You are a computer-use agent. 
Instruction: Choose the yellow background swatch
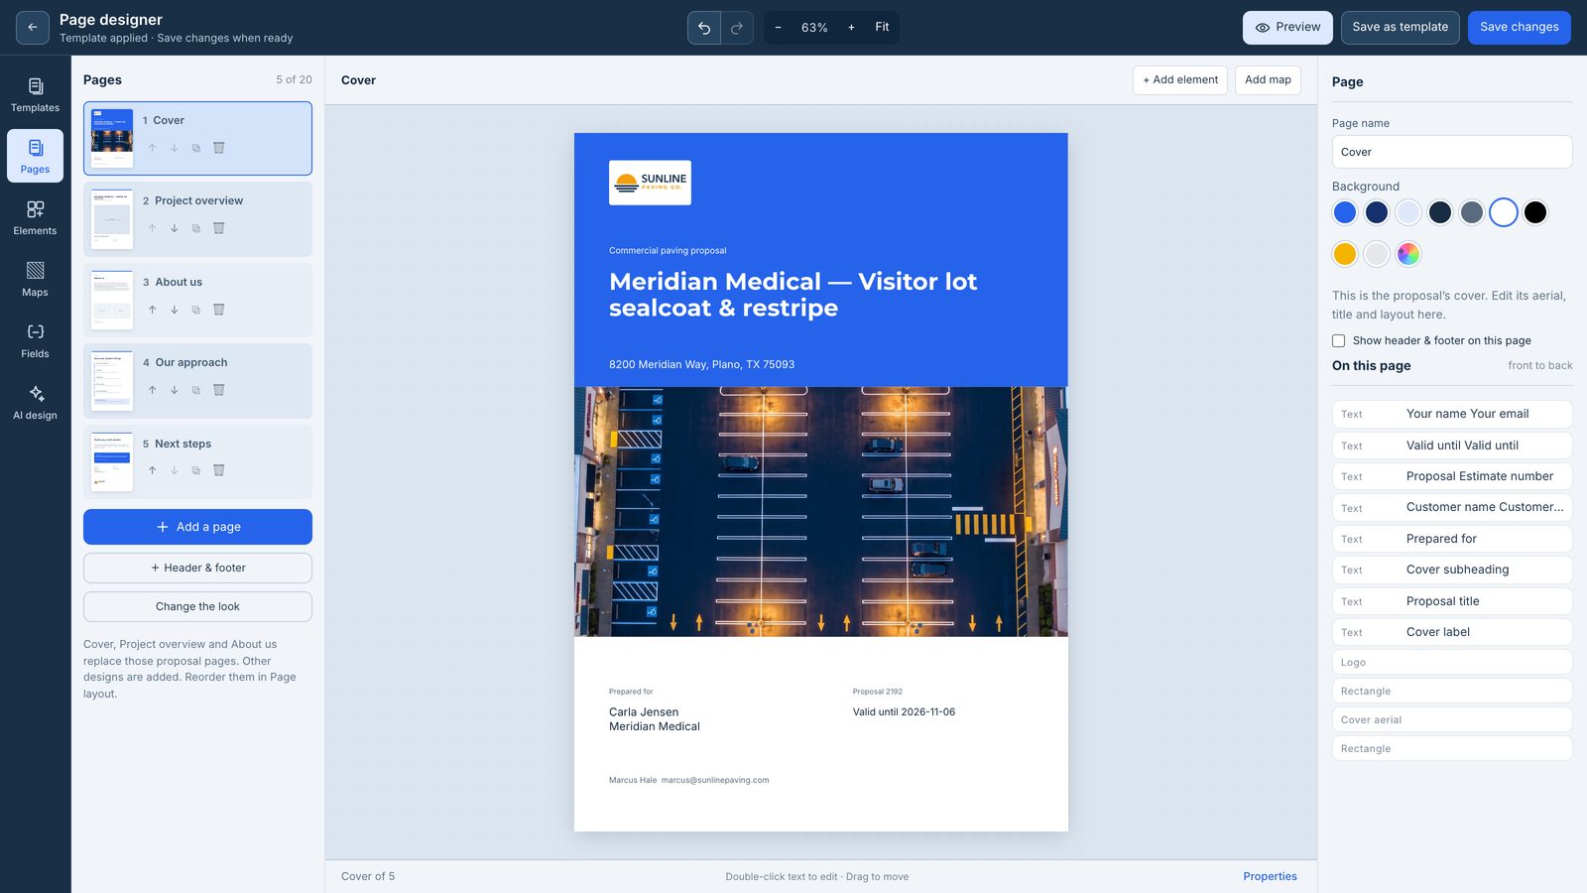coord(1345,254)
